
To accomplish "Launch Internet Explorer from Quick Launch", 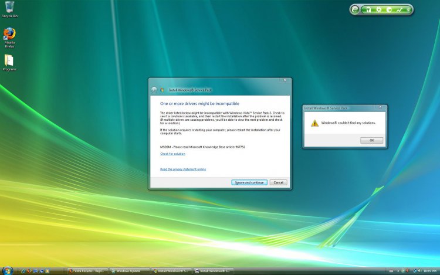I will (23, 271).
